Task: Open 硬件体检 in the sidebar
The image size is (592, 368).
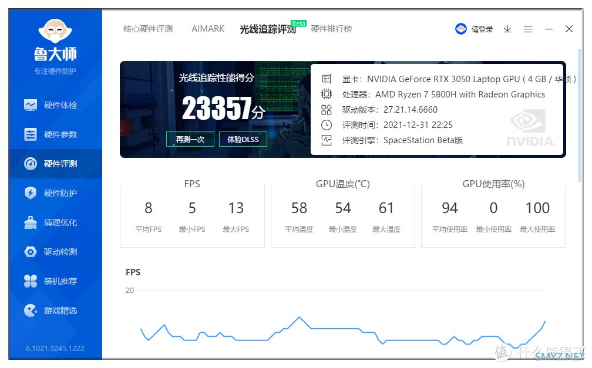Action: (x=55, y=105)
